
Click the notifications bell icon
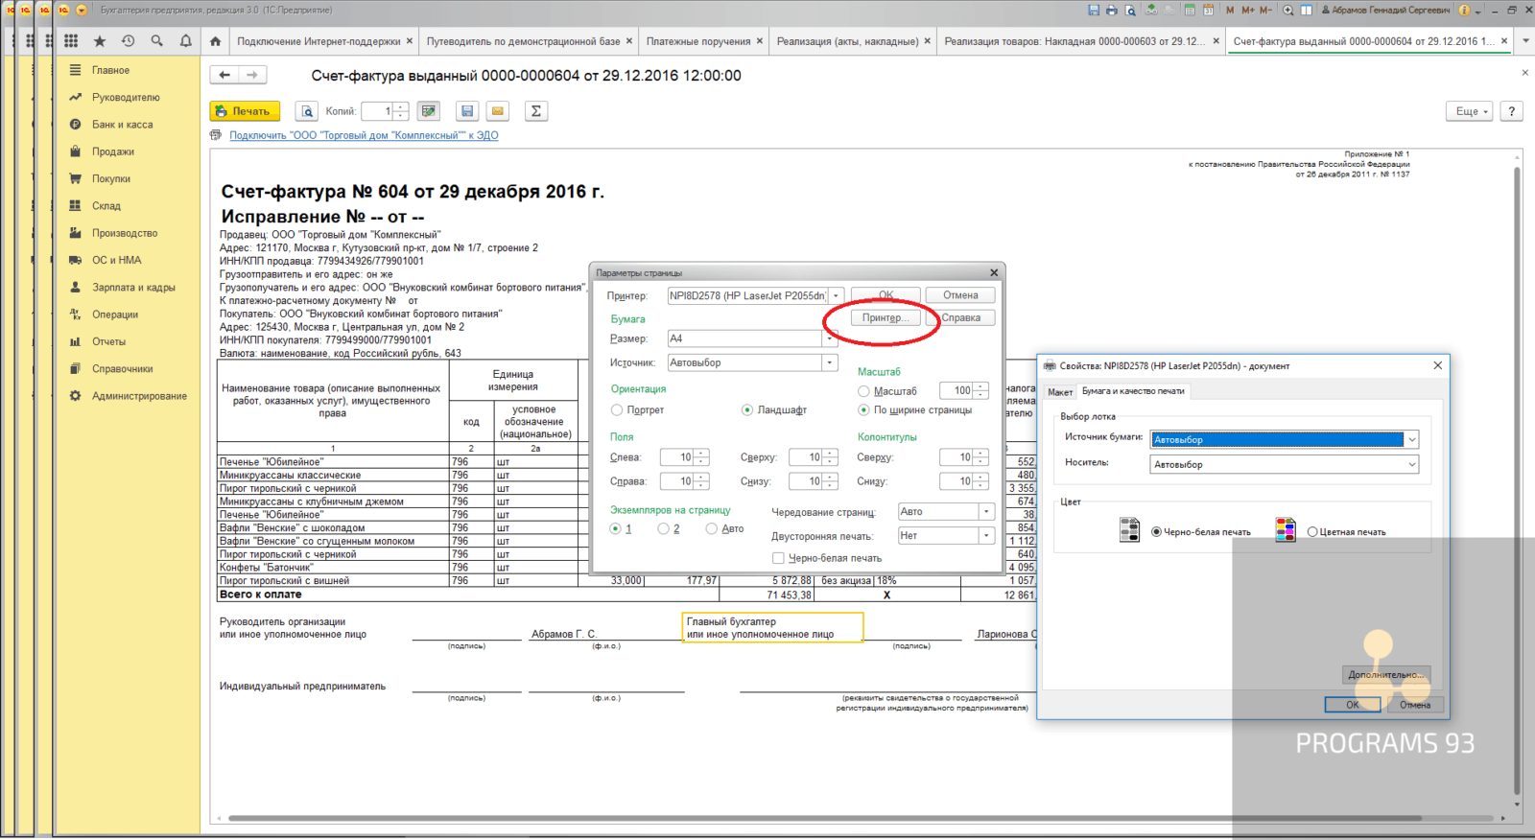(186, 41)
